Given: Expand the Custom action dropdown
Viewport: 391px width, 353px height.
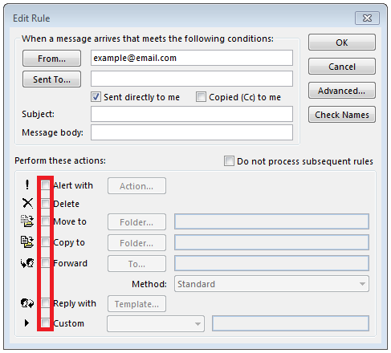Looking at the screenshot, I should click(x=156, y=324).
